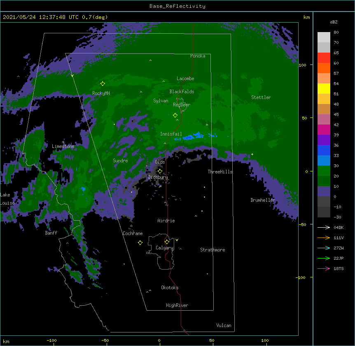This screenshot has height=346, width=355.
Task: Click the Didsbury town label
Action: (158, 177)
